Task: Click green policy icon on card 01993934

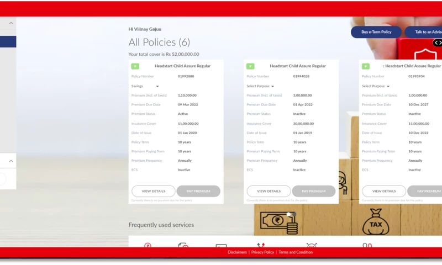Action: pyautogui.click(x=366, y=66)
